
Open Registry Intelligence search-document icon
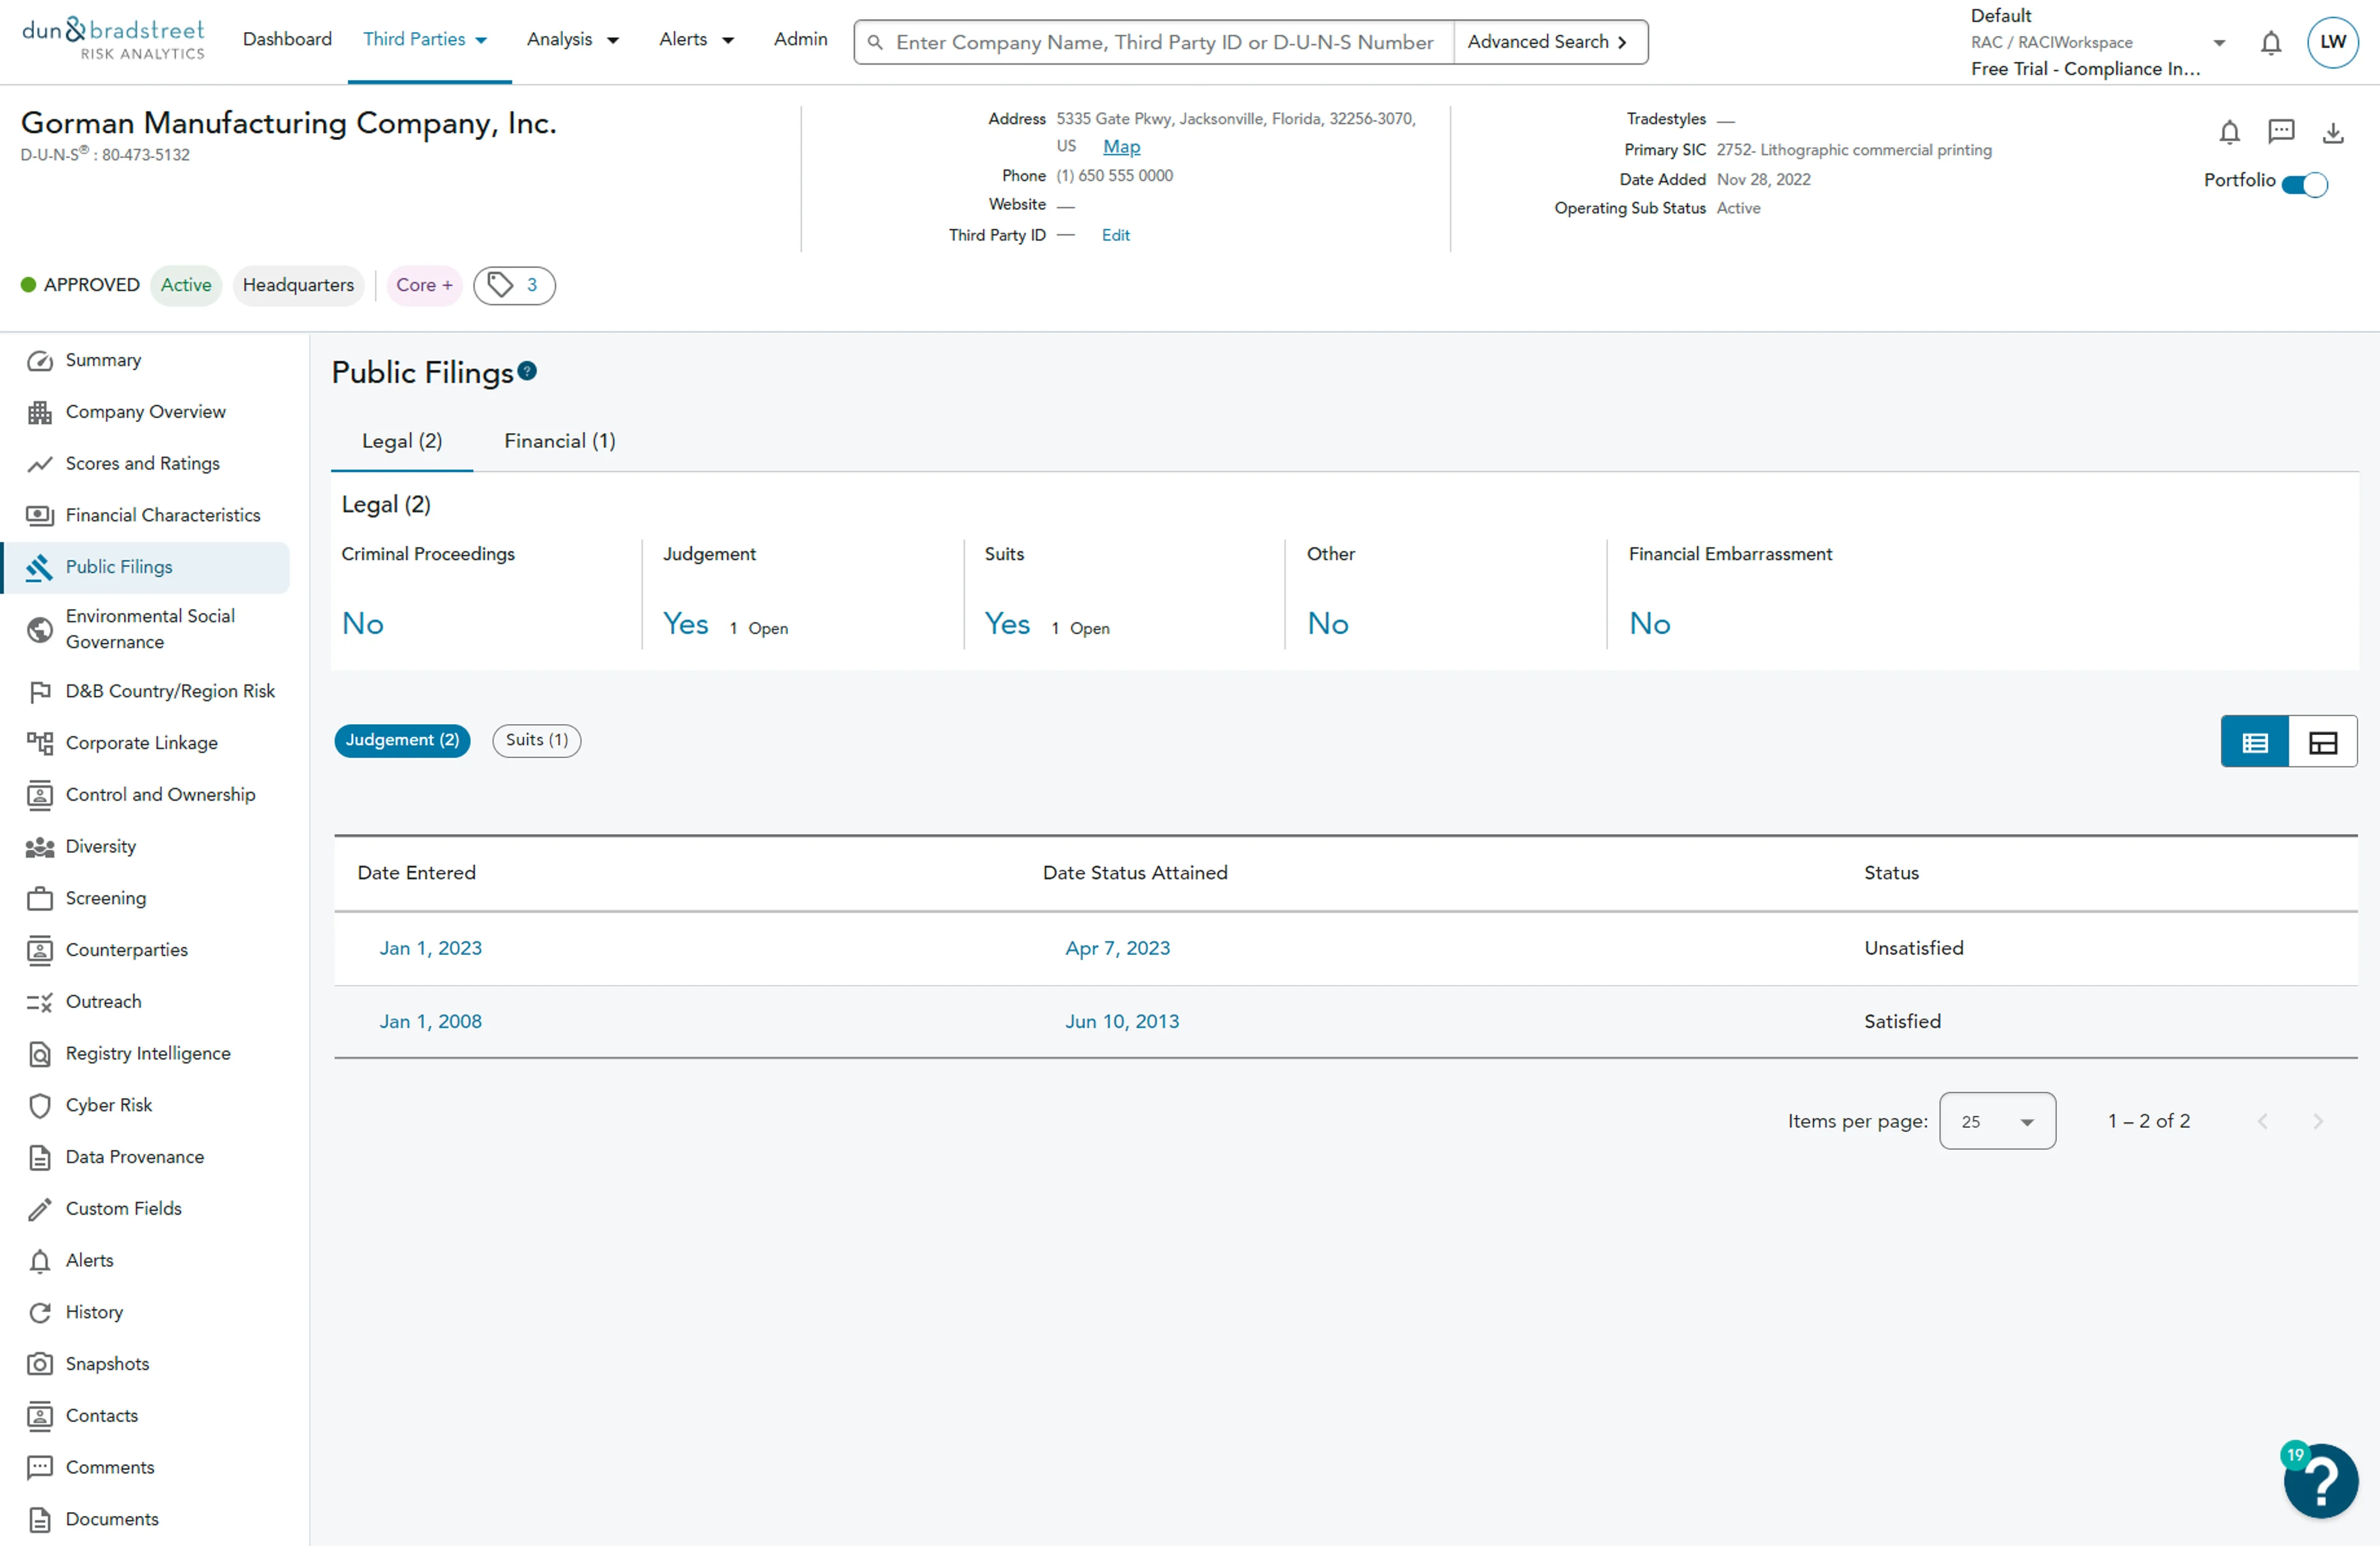(39, 1054)
